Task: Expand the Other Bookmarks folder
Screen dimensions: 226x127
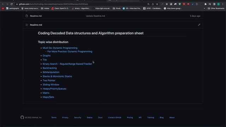Action: point(216,8)
